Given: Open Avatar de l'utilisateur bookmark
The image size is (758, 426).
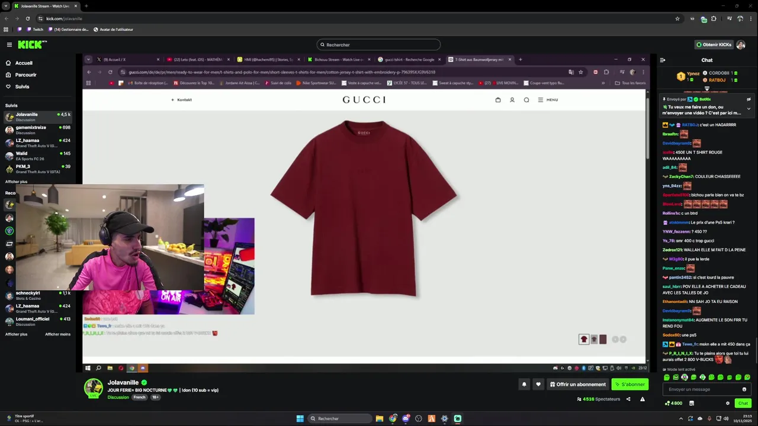Looking at the screenshot, I should (x=113, y=30).
